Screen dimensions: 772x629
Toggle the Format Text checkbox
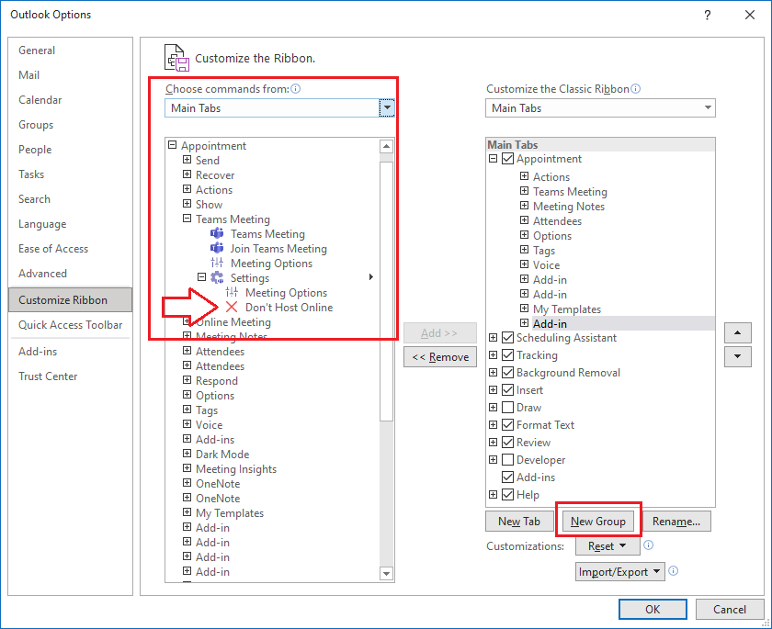507,424
